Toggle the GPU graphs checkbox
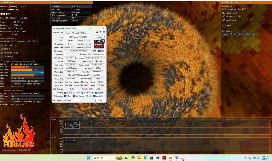The image size is (272, 161). point(2,56)
